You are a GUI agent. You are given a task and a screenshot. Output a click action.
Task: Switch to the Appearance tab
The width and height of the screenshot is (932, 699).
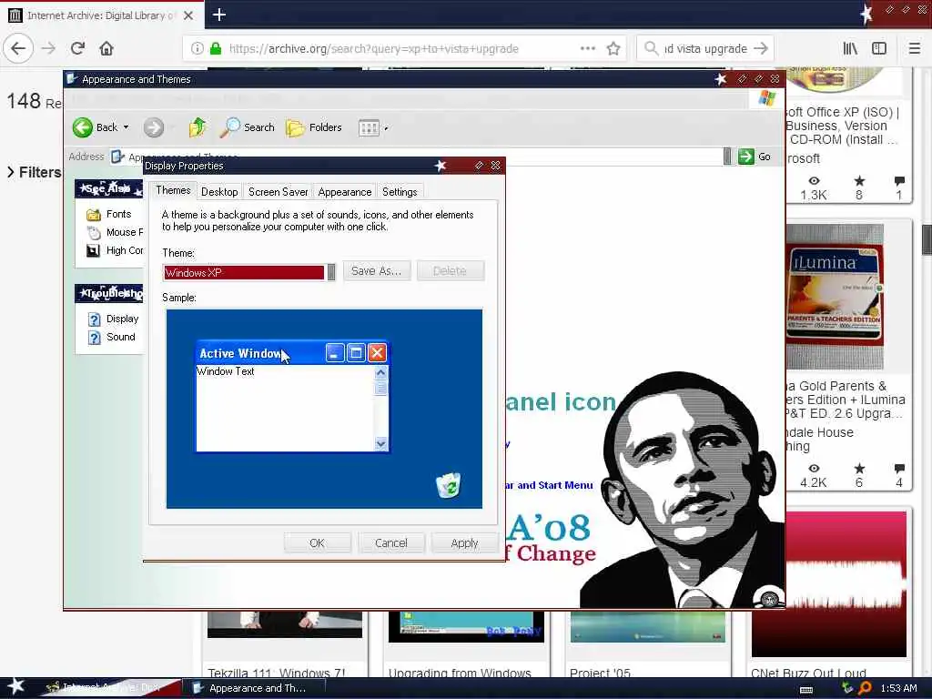[345, 192]
